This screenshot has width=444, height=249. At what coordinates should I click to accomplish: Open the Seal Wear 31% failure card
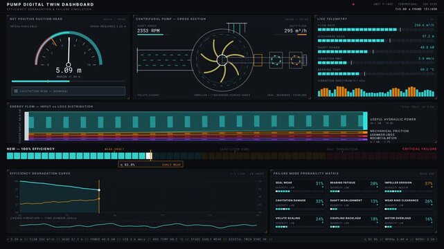[299, 187]
